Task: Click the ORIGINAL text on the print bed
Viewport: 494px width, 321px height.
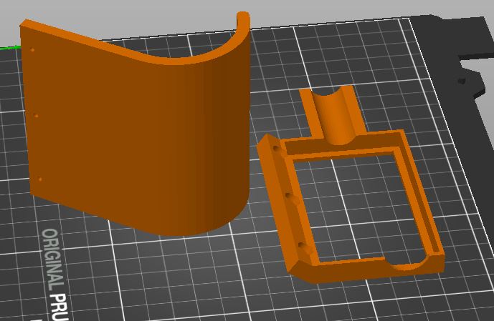Action: [x=53, y=257]
